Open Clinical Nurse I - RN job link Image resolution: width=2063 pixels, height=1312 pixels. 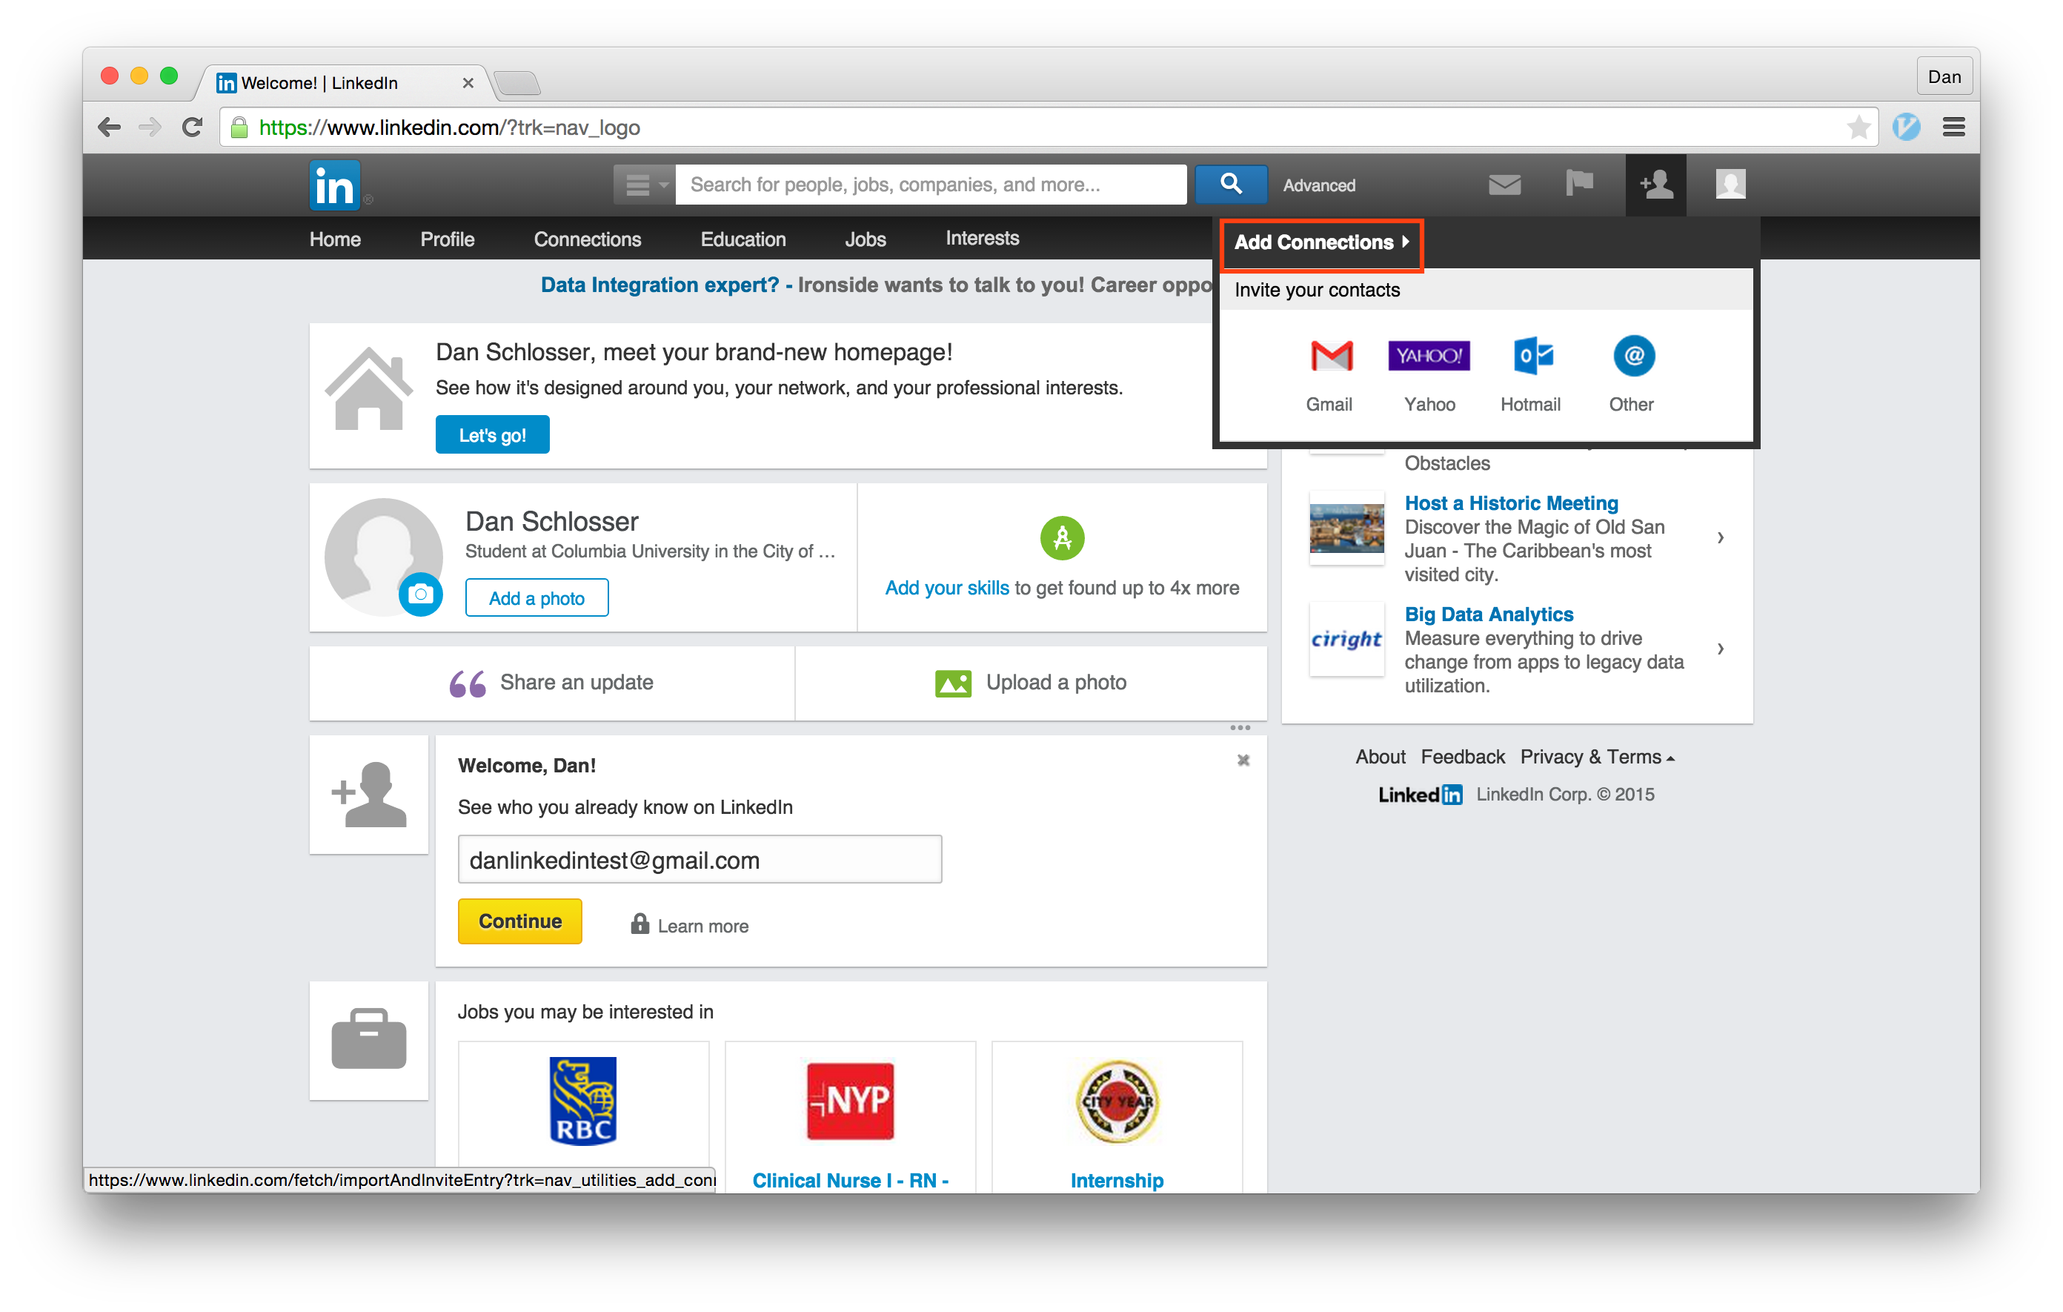[850, 1180]
